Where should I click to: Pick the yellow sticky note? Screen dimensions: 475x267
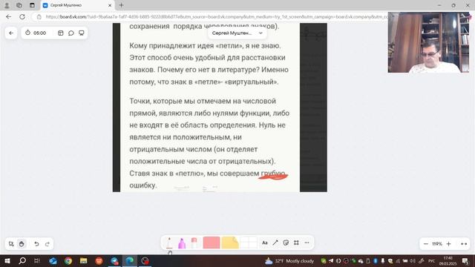click(230, 243)
